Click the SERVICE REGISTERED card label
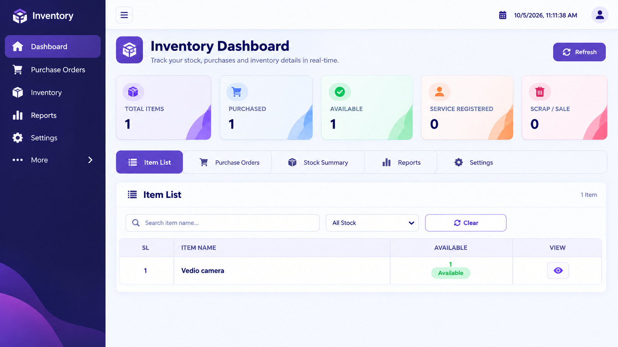The width and height of the screenshot is (618, 347). coord(461,109)
